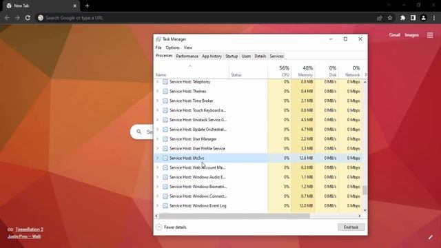Image resolution: width=441 pixels, height=248 pixels.
Task: Open Gmail link
Action: coord(395,35)
